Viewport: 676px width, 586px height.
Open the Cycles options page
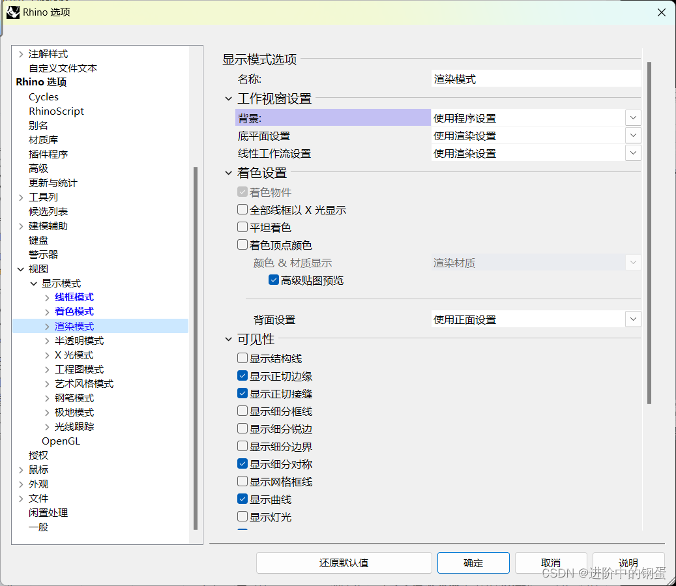click(44, 97)
